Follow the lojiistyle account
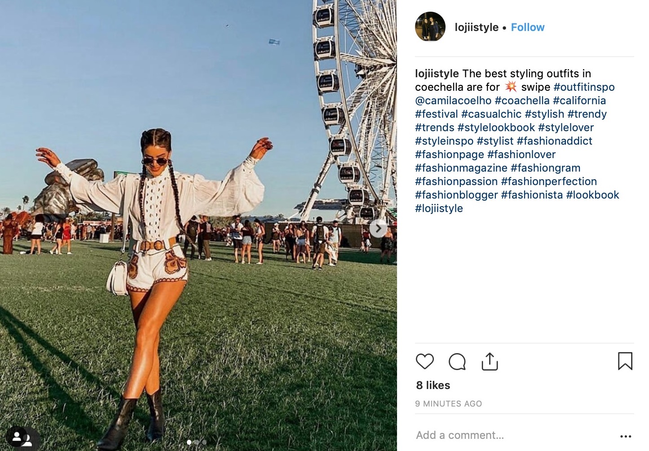Image resolution: width=649 pixels, height=451 pixels. tap(528, 27)
